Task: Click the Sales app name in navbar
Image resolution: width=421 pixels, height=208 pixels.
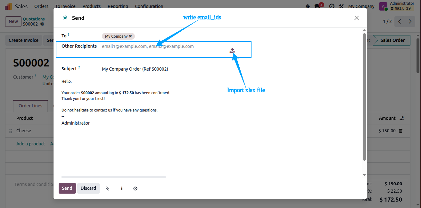Action: point(21,6)
